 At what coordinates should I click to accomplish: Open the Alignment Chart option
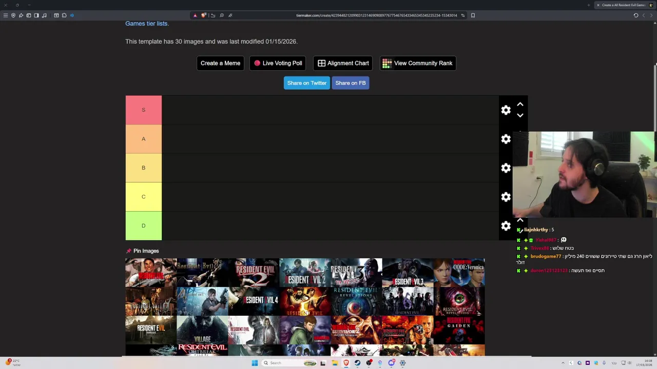tap(343, 63)
